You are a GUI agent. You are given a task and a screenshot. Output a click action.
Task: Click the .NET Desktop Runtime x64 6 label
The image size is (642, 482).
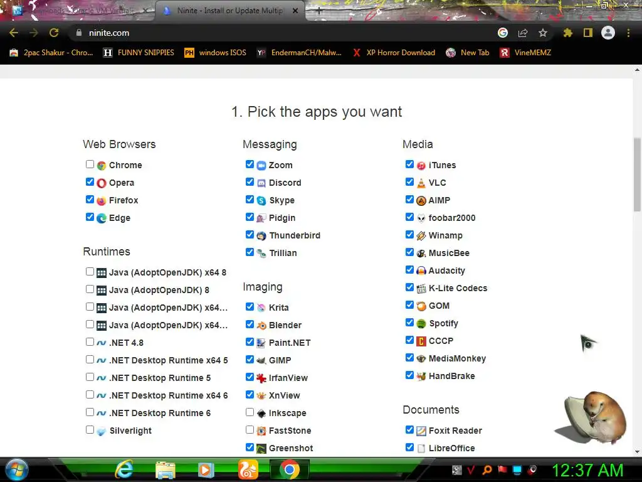168,395
